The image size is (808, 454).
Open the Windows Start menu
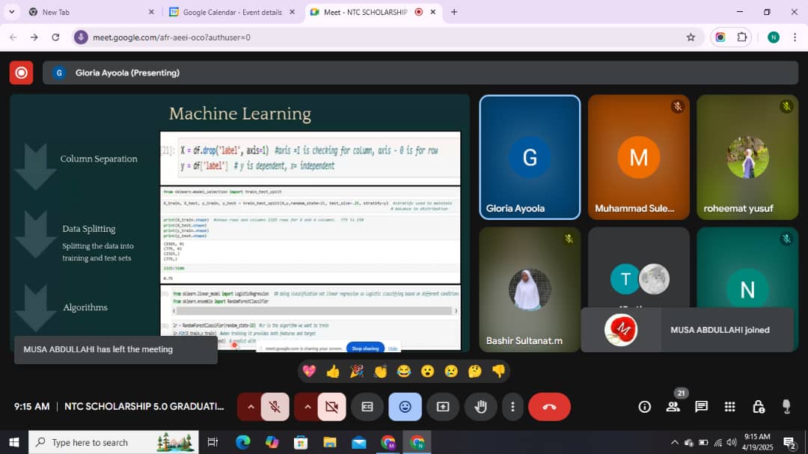[14, 442]
